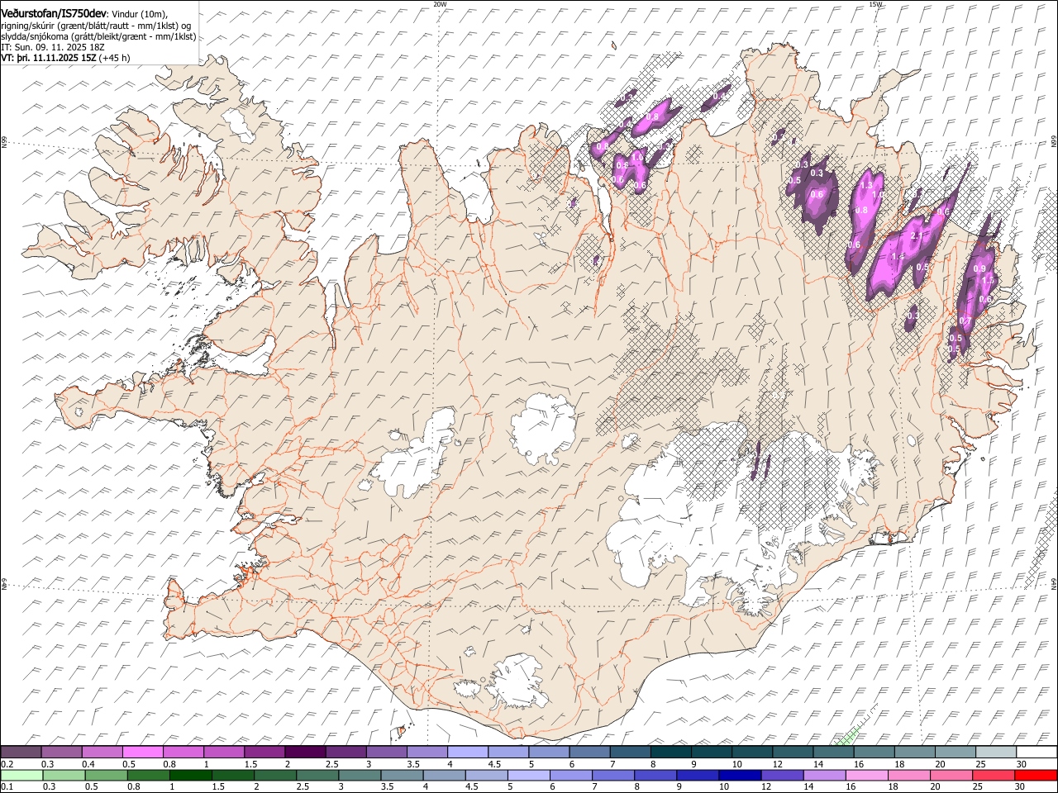
Task: Select bottom-row green swatch between 0.5 and 0.8
Action: 107,775
